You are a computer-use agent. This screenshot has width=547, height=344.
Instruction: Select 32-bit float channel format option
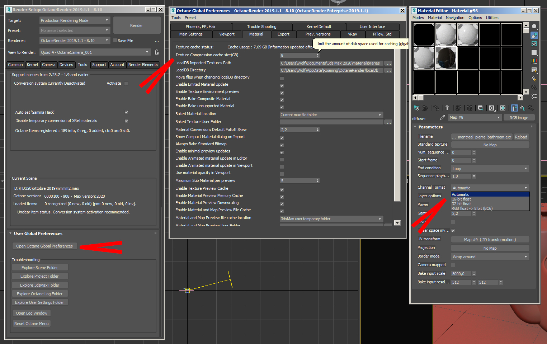[490, 204]
